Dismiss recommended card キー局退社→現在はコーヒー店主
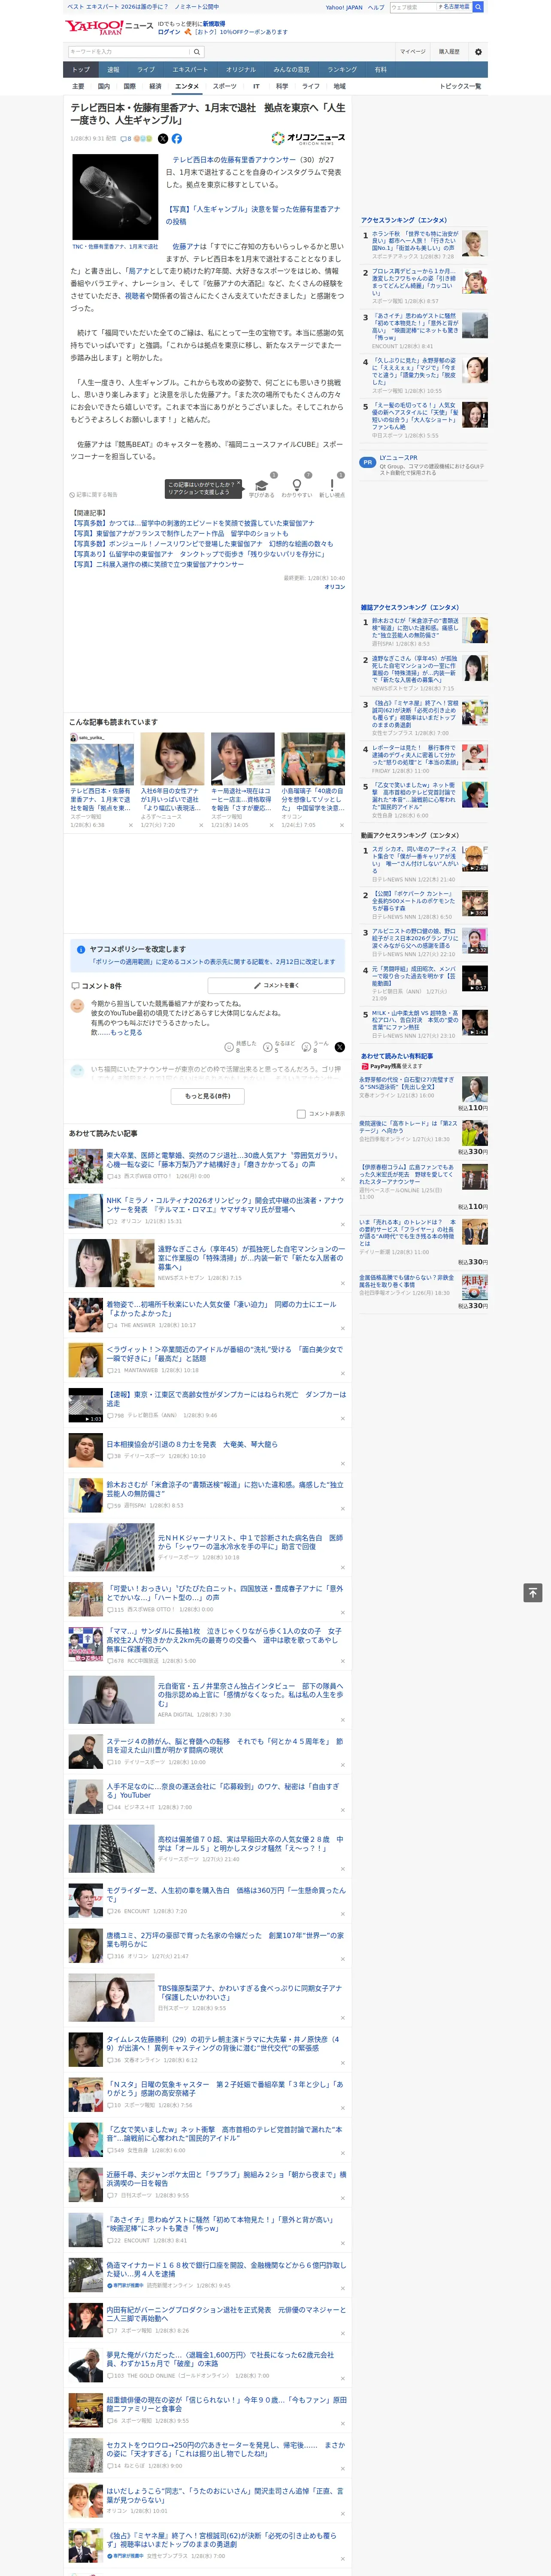 271,825
